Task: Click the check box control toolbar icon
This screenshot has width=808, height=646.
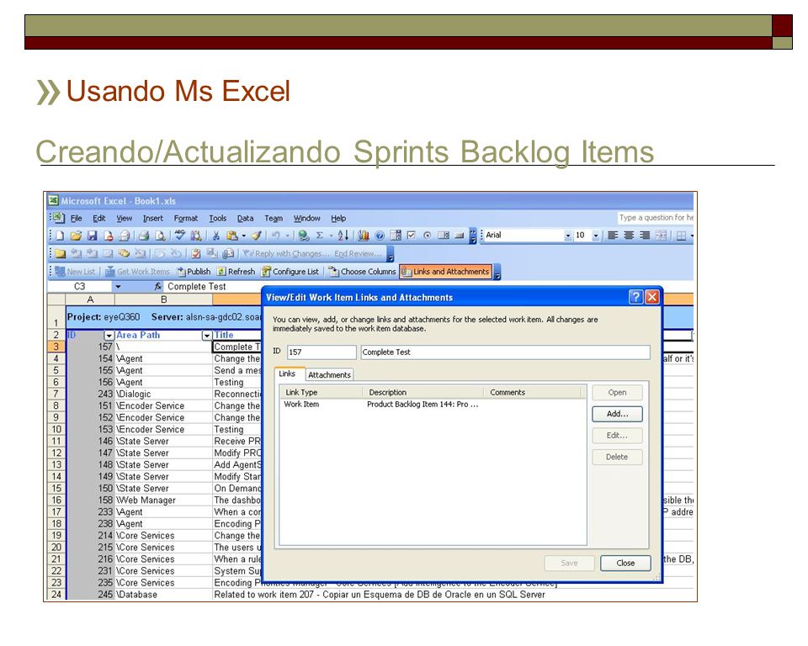Action: pos(412,236)
